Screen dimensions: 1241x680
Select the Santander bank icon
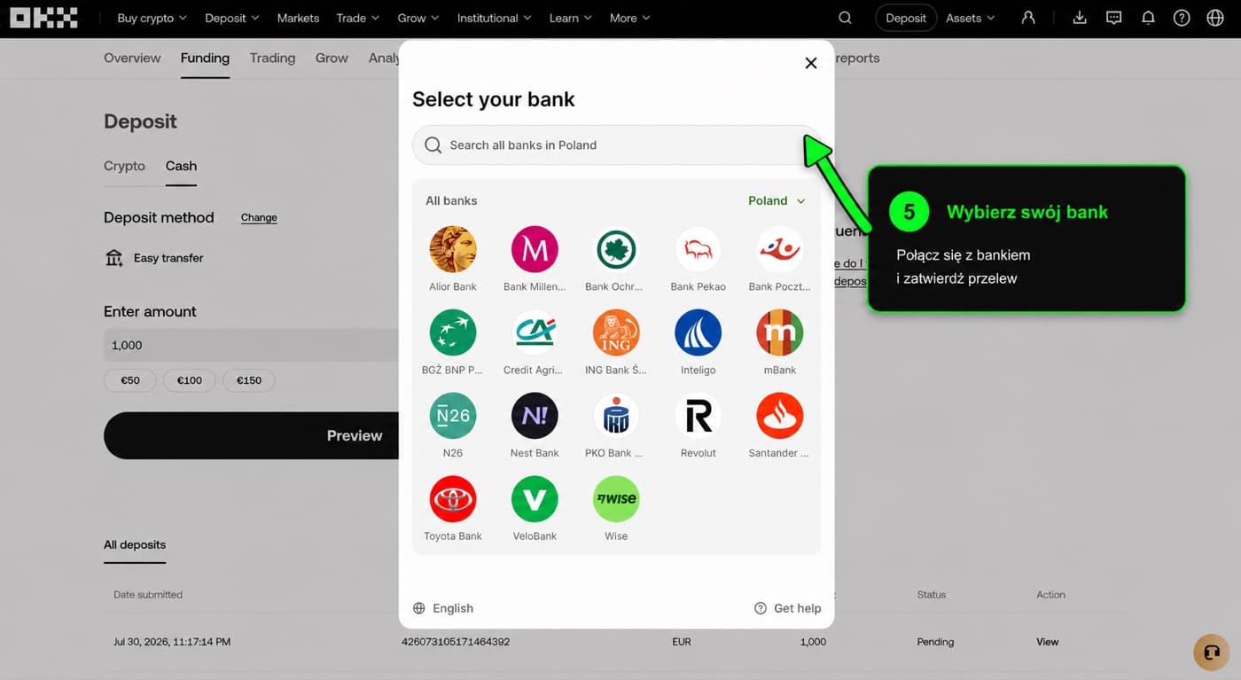[779, 416]
